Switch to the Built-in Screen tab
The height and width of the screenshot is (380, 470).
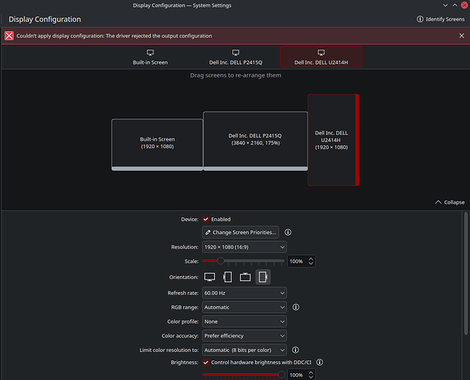click(x=150, y=57)
